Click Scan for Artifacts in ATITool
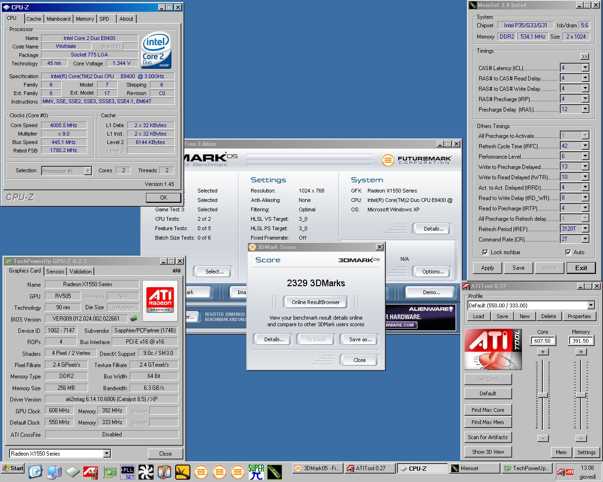Viewport: 603px width, 482px height. click(488, 437)
